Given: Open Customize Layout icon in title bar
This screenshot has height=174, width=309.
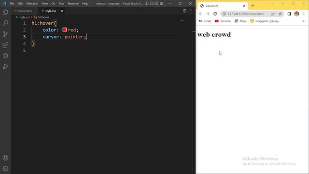Looking at the screenshot, I should coord(162,3).
